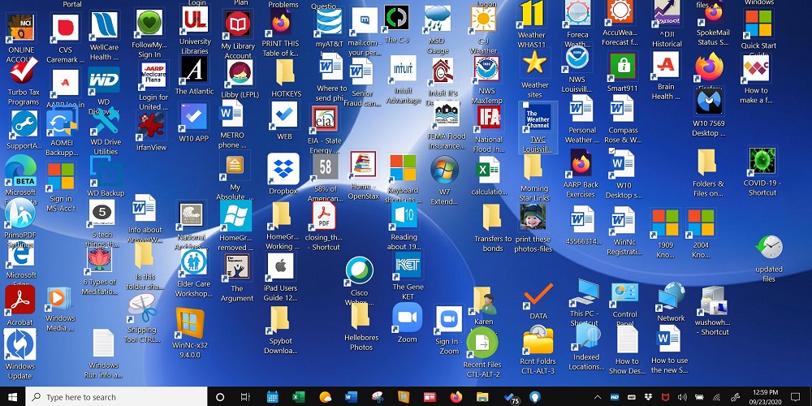Click the Cortana circle on the taskbar
Image resolution: width=812 pixels, height=406 pixels.
(219, 397)
